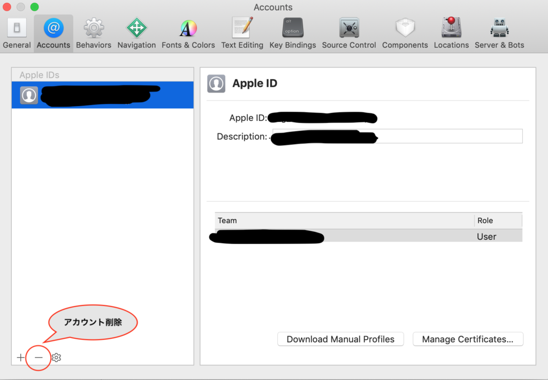Show Source Control preferences
The width and height of the screenshot is (548, 380).
pos(349,34)
